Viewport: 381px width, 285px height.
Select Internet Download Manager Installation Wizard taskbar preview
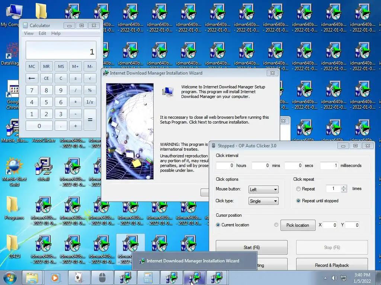(194, 261)
